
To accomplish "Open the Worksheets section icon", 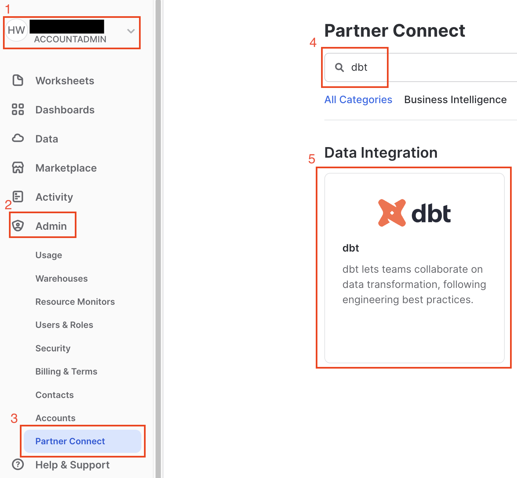I will (x=18, y=80).
